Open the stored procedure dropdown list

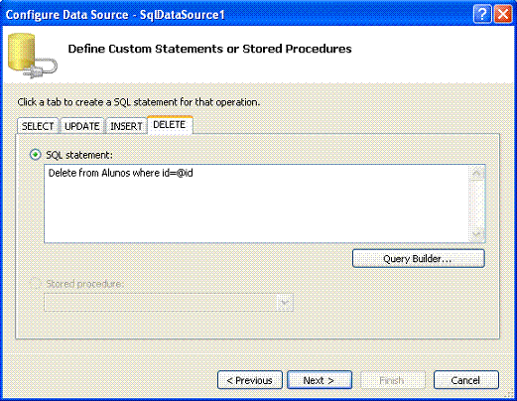tap(285, 303)
